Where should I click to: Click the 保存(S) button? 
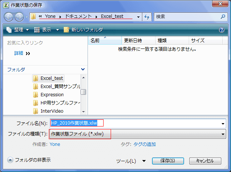(x=168, y=161)
